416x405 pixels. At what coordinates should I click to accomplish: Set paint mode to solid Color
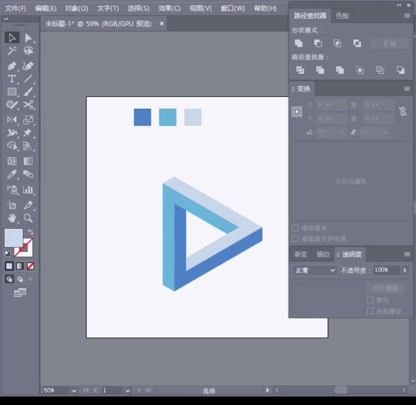[x=9, y=266]
